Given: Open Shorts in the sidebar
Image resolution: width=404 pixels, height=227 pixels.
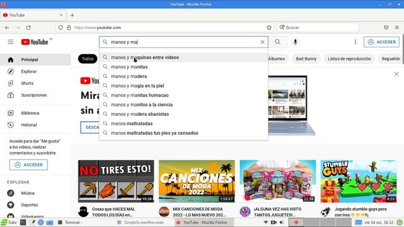Looking at the screenshot, I should (35, 83).
